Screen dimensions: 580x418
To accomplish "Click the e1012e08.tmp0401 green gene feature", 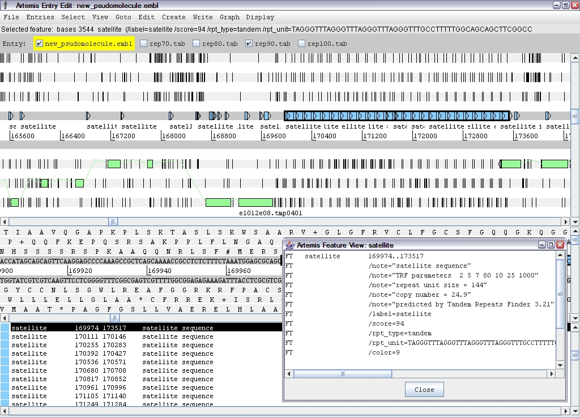I will 255,202.
